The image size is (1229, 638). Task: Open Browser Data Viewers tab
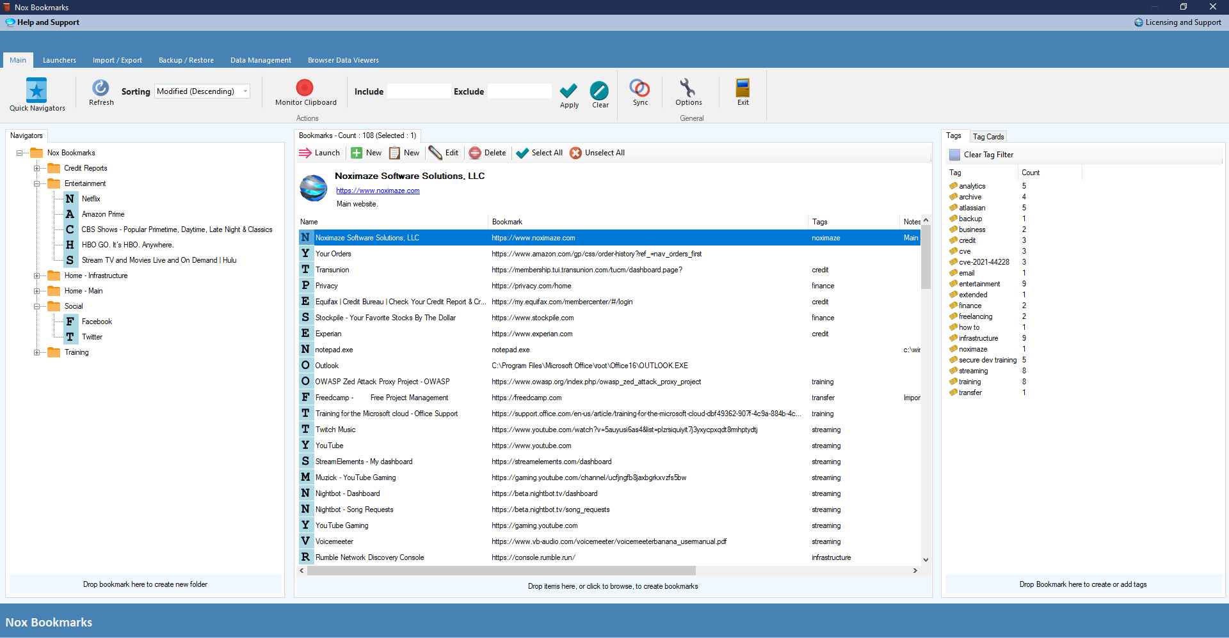(x=343, y=60)
